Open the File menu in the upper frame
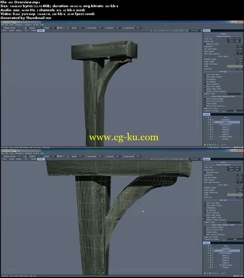Screen dimensions: 244x278 (2, 25)
